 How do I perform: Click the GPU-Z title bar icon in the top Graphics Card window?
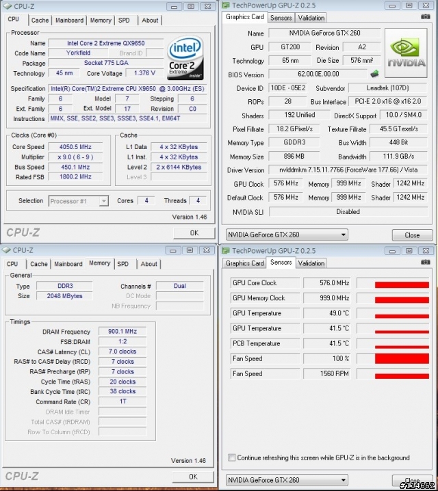[x=226, y=5]
